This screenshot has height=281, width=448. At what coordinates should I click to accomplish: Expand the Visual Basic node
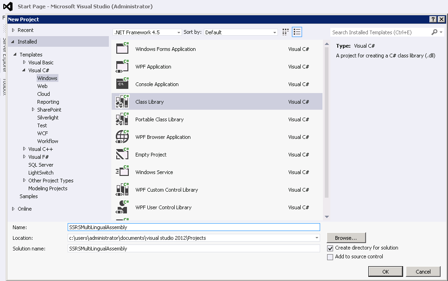[x=24, y=62]
